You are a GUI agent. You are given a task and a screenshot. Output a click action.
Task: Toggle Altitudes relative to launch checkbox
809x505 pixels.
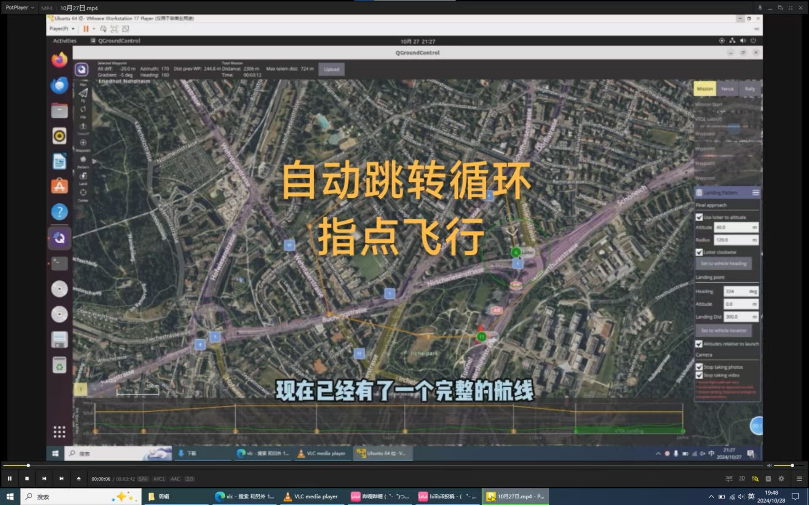699,344
